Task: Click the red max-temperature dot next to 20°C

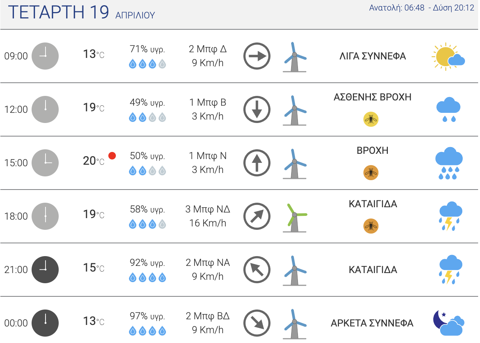Action: pyautogui.click(x=112, y=155)
